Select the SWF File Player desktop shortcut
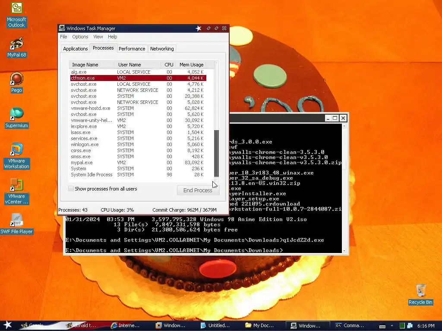Viewport: 442px width, 331px height. click(x=16, y=224)
